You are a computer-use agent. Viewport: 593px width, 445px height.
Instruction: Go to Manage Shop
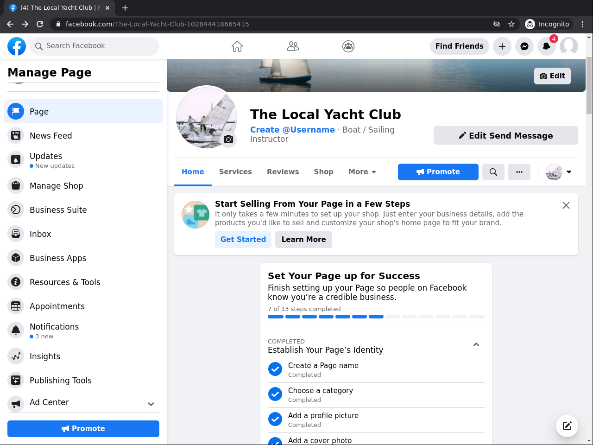pyautogui.click(x=83, y=186)
